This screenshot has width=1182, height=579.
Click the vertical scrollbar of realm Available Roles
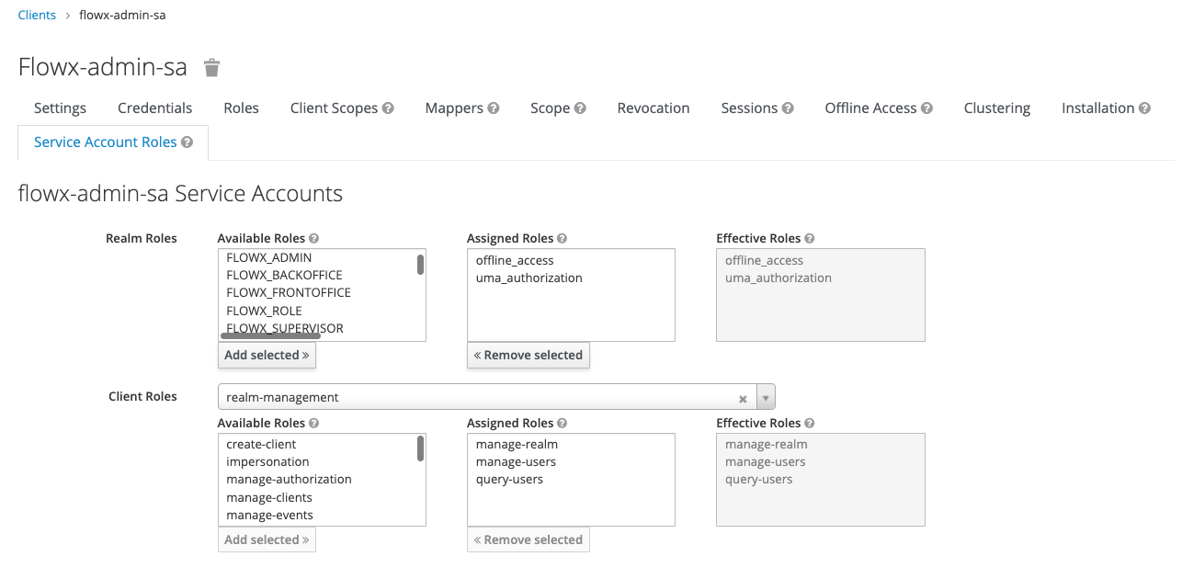420,265
